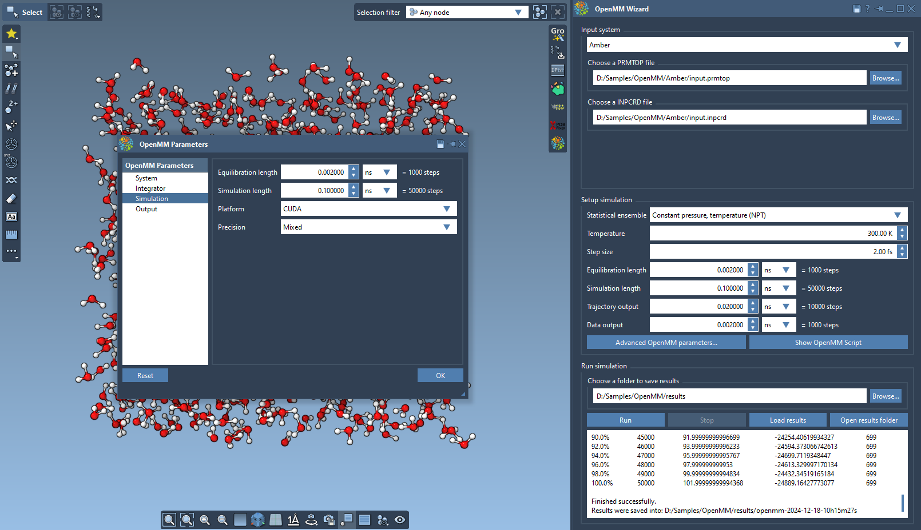Expand the Statistical ensemble dropdown

[x=778, y=215]
